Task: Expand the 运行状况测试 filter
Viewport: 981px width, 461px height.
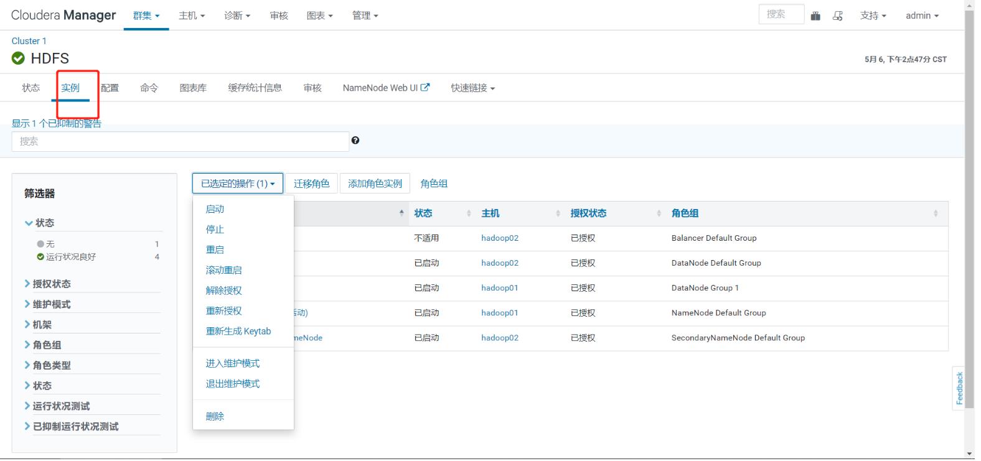Action: pos(57,406)
